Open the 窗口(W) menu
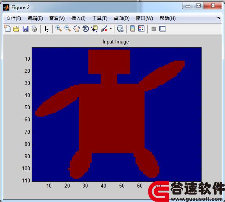The width and height of the screenshot is (225, 202). pyautogui.click(x=145, y=18)
